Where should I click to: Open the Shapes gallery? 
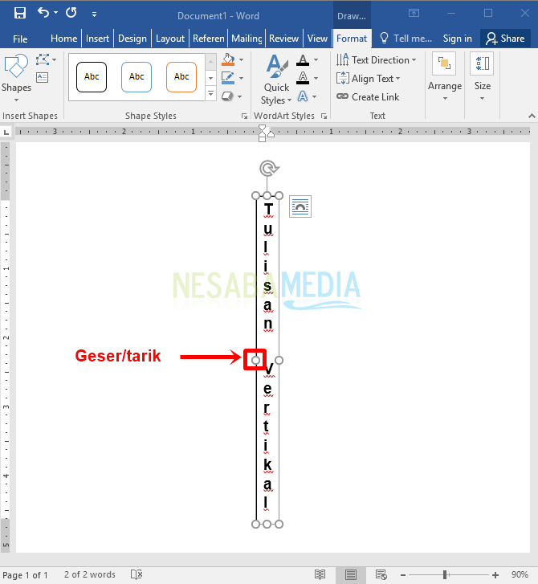click(16, 77)
